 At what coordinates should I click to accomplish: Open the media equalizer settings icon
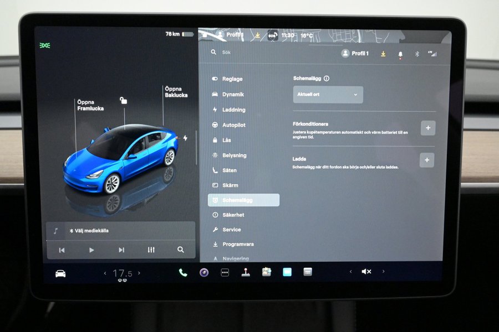151,250
